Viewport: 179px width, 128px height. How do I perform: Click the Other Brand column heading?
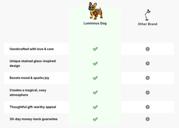[x=147, y=24]
